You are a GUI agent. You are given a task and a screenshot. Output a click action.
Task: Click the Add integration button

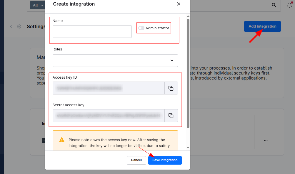pos(262,26)
